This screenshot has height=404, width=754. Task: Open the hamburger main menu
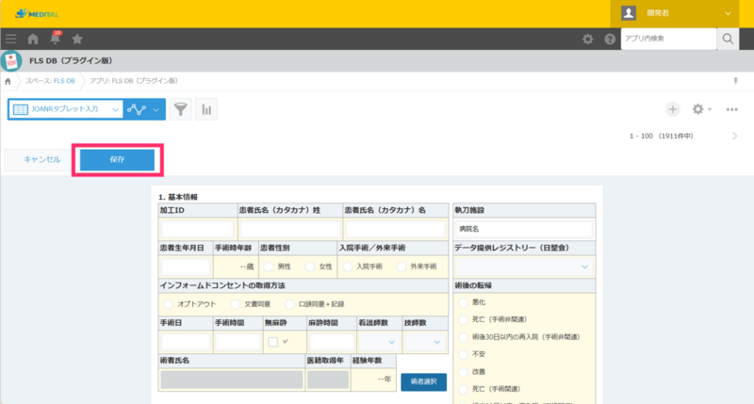pos(11,39)
